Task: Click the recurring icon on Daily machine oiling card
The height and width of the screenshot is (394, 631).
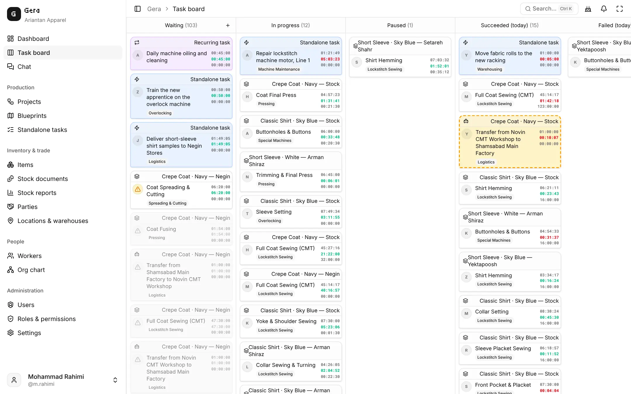Action: [137, 43]
